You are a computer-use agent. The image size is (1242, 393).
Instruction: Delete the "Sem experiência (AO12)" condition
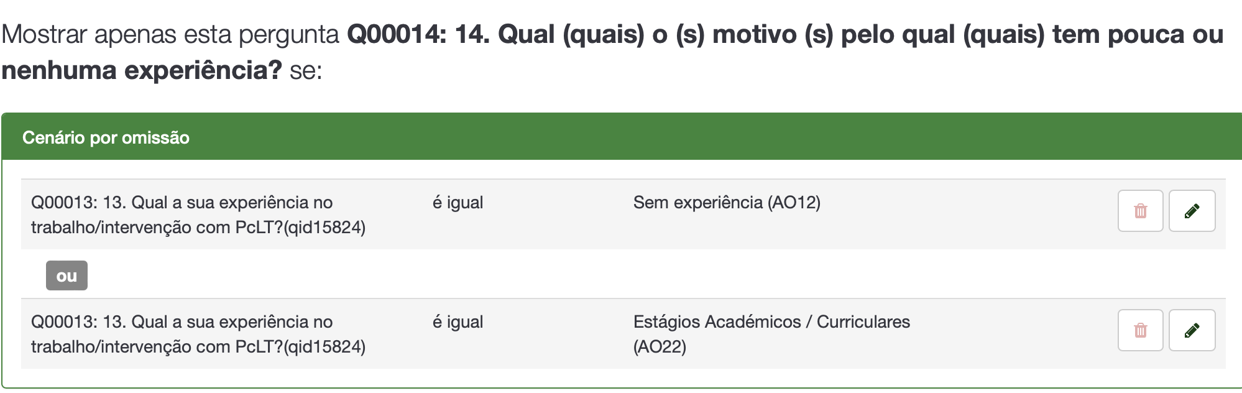pos(1140,211)
